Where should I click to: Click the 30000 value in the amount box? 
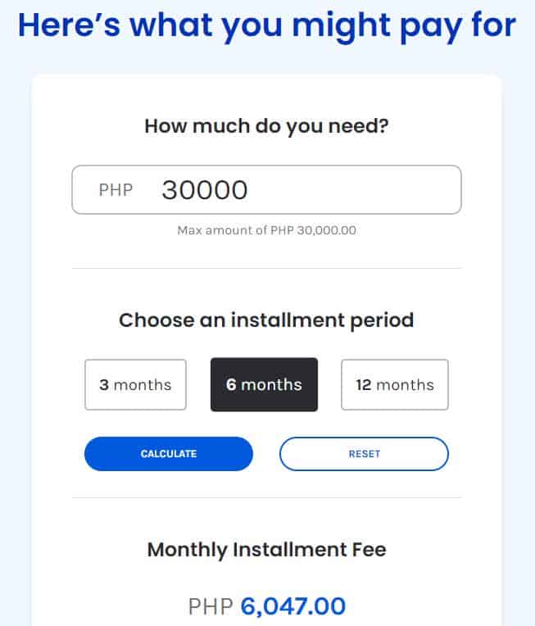[205, 190]
